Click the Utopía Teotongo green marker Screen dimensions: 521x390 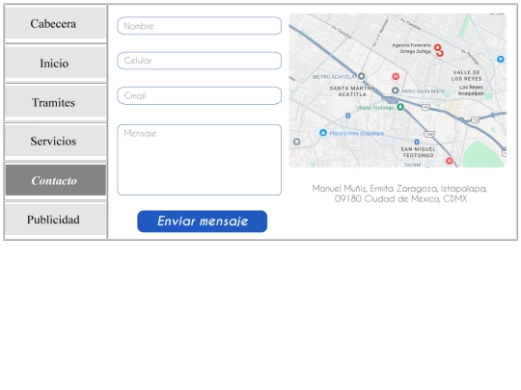400,107
